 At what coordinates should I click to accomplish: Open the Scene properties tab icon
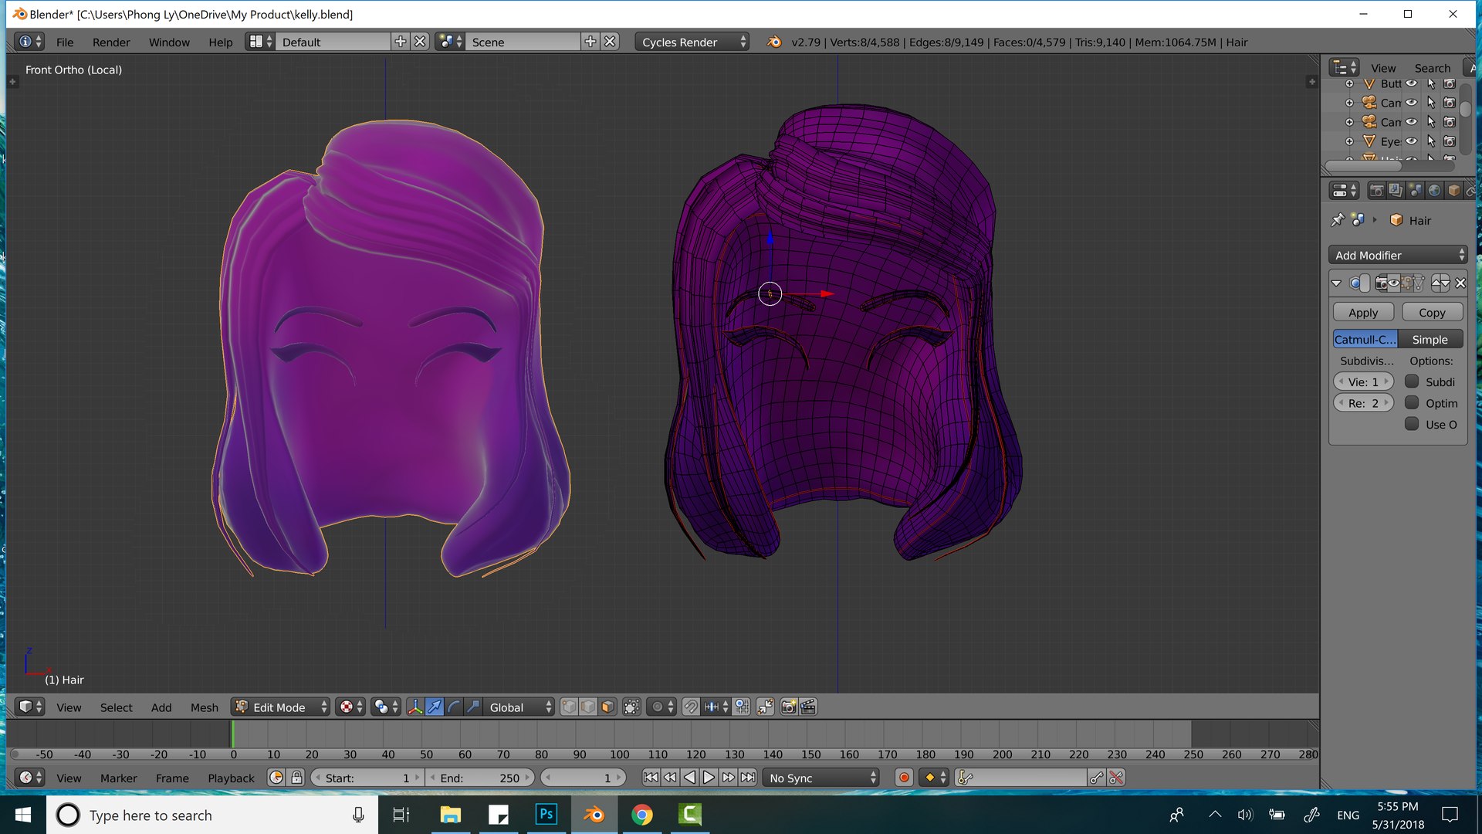click(x=1415, y=191)
